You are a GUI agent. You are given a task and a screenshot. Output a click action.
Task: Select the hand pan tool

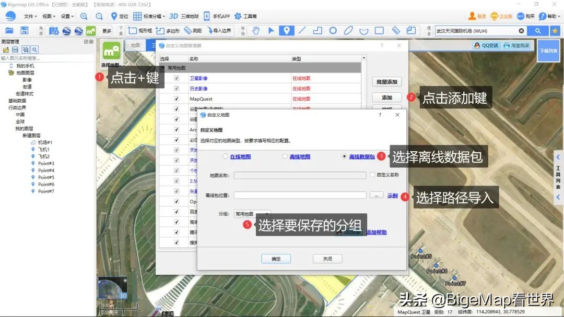(255, 31)
